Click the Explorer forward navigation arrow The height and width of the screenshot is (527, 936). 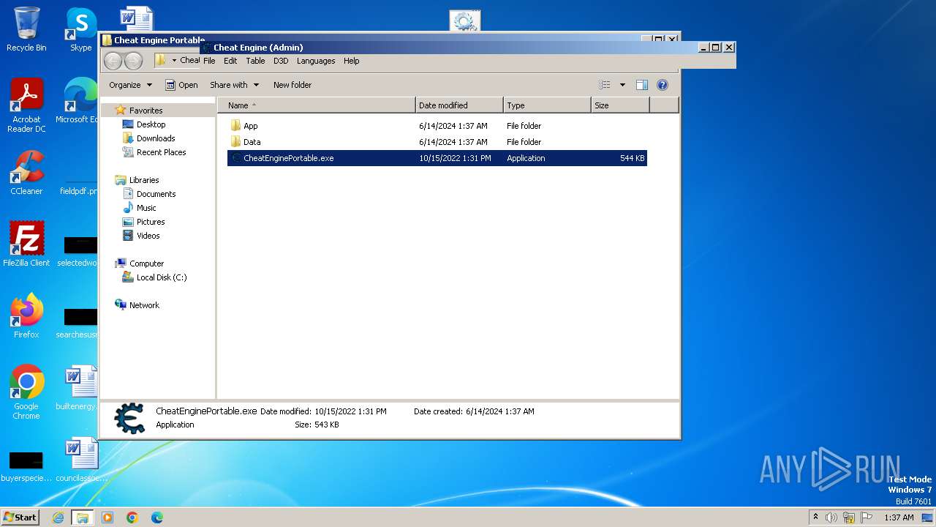pos(133,61)
